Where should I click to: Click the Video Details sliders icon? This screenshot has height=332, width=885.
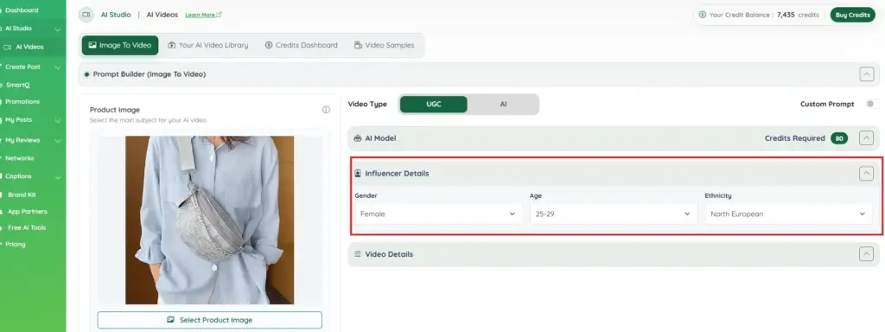click(357, 254)
